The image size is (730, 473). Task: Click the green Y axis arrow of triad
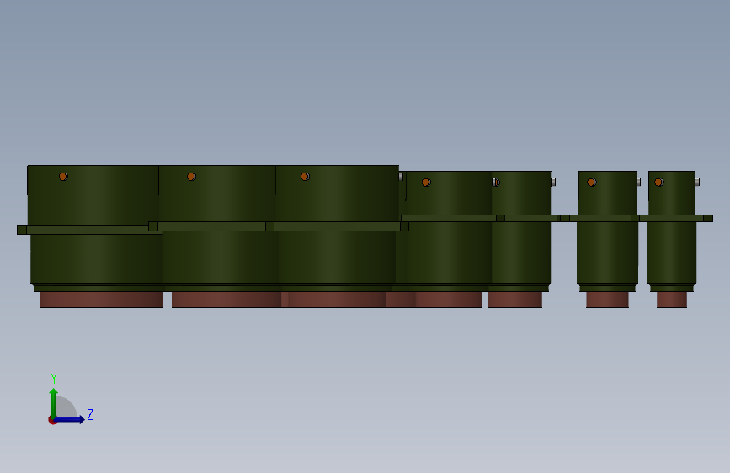[54, 403]
